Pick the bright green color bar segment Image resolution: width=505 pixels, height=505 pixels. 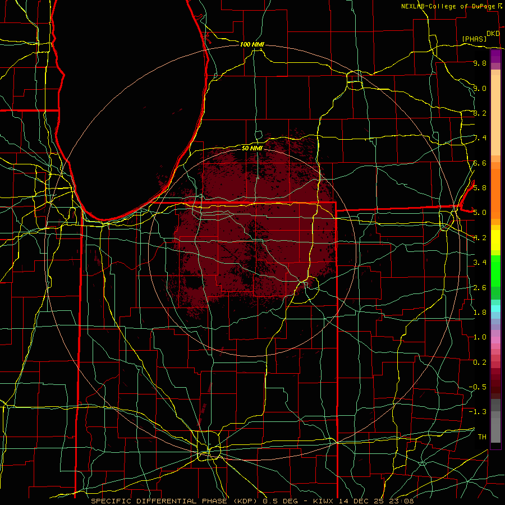(495, 270)
